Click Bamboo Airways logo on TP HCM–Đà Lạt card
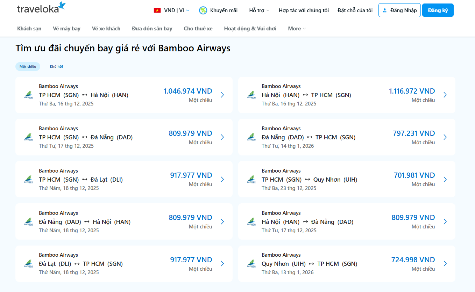The image size is (475, 292). click(28, 180)
